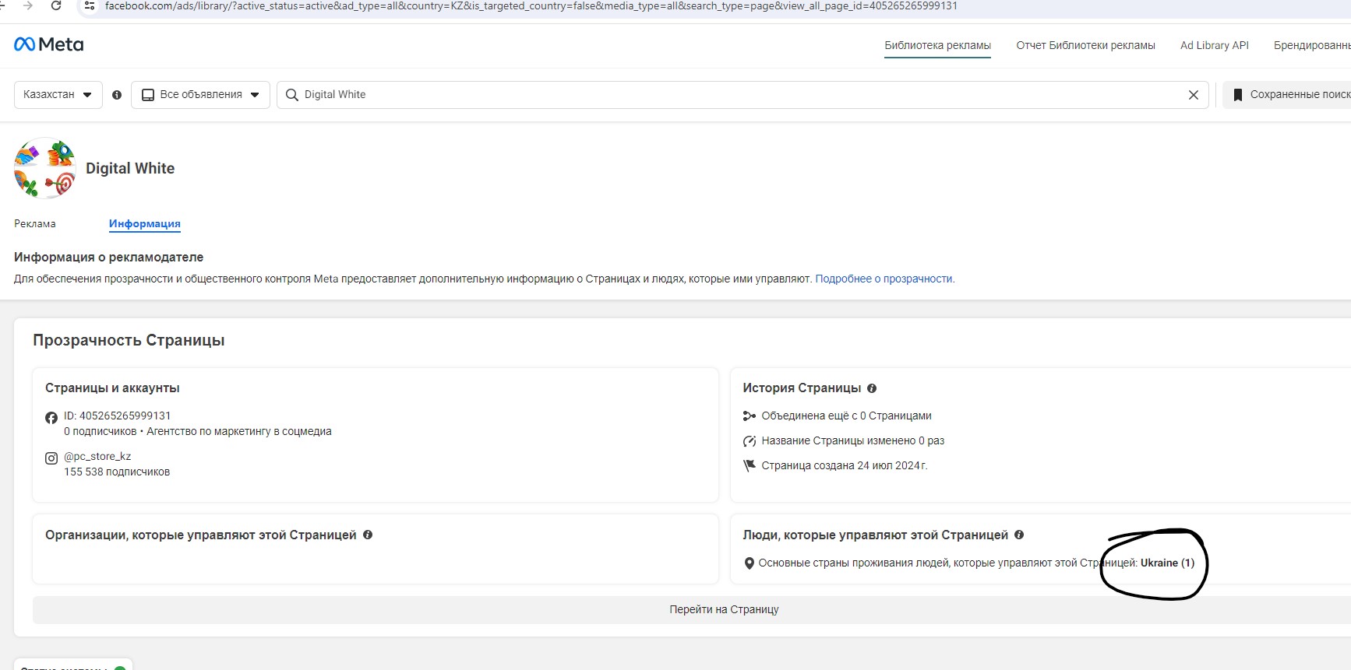Click the info icon beside Казахстан dropdown
Image resolution: width=1351 pixels, height=670 pixels.
[117, 95]
